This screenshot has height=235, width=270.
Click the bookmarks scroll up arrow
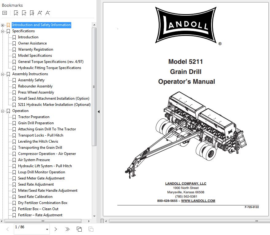[94, 25]
